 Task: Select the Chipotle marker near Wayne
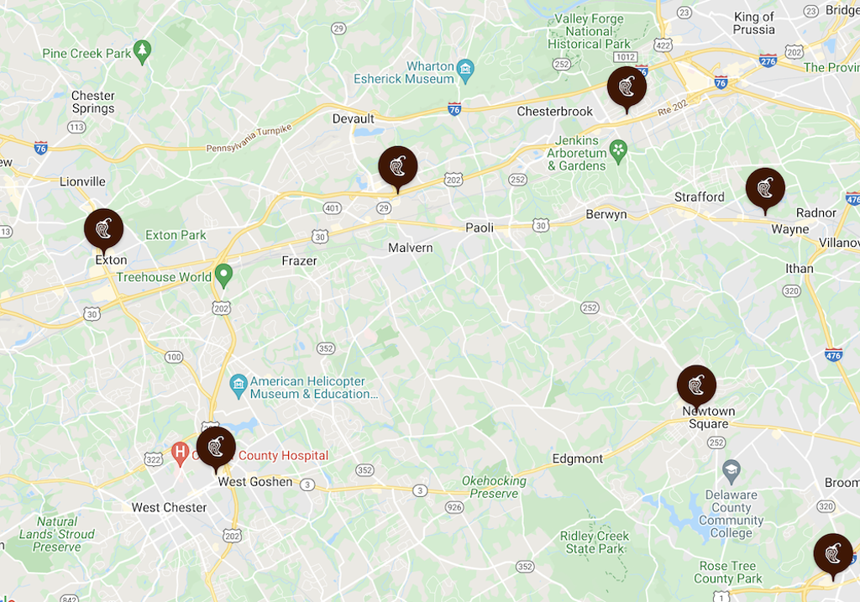[765, 190]
